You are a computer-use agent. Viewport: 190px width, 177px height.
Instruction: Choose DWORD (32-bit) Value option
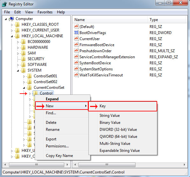tap(118, 130)
